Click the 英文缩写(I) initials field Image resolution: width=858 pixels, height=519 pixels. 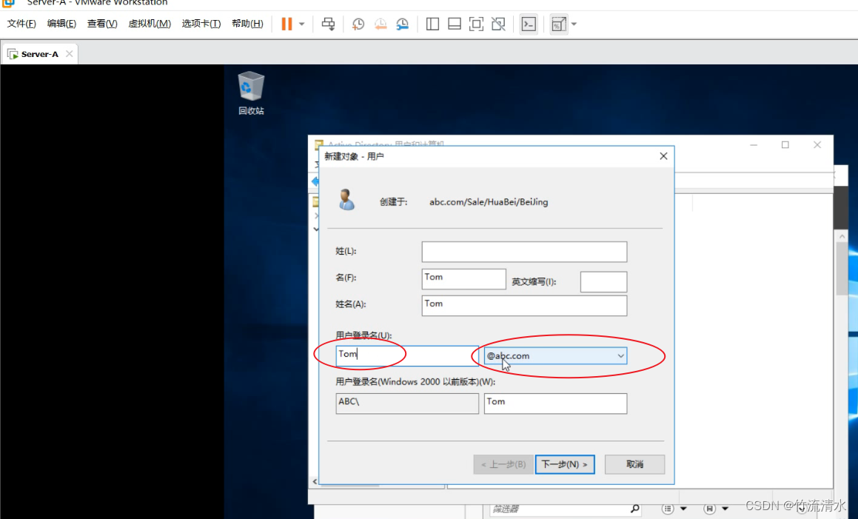tap(603, 282)
